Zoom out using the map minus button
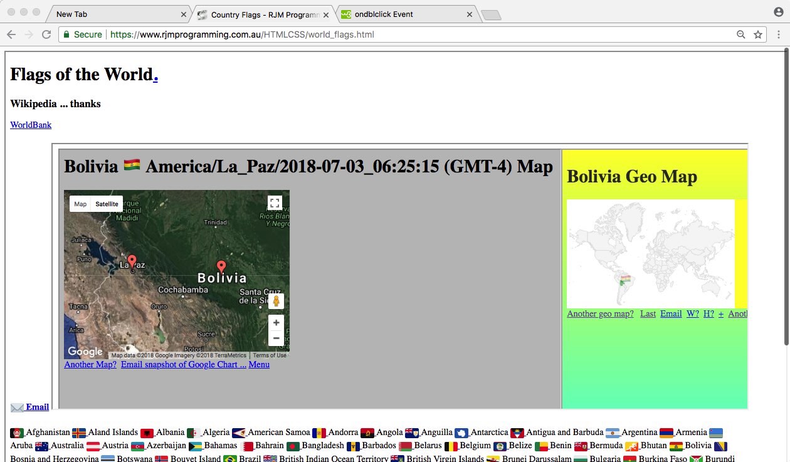Screen dimensions: 790x462 [x=276, y=338]
